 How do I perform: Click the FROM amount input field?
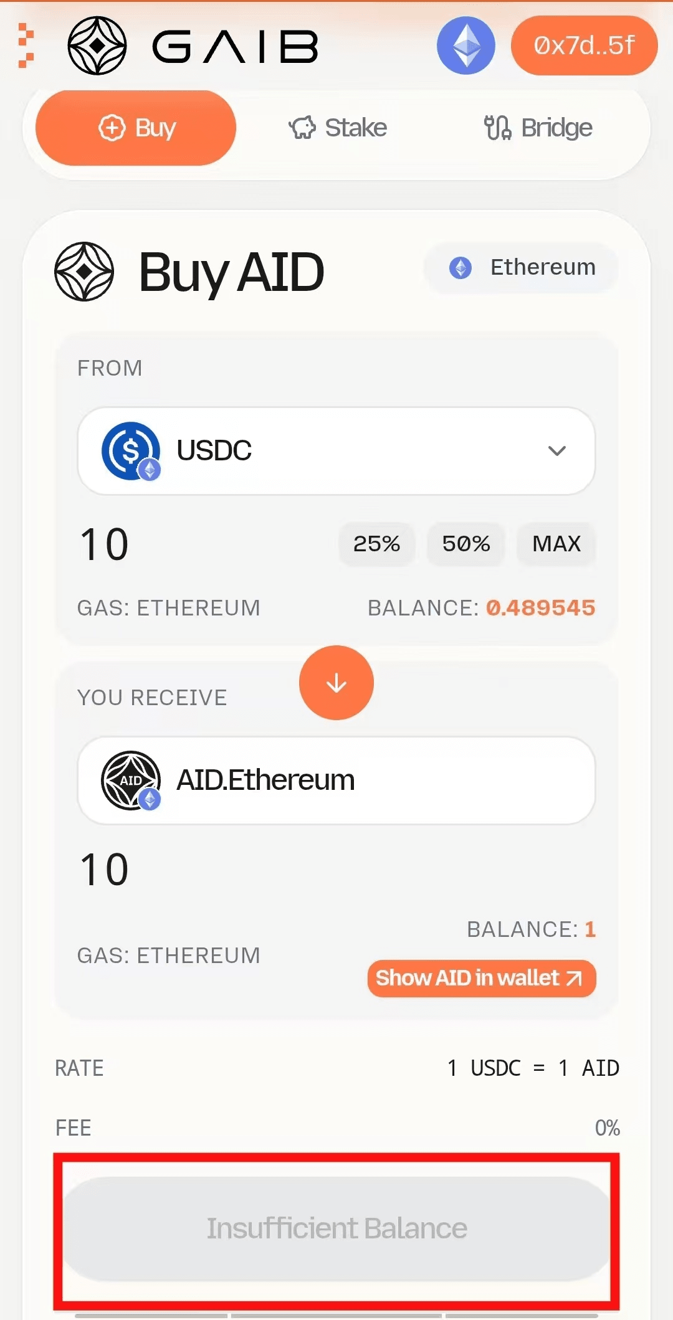pos(187,544)
